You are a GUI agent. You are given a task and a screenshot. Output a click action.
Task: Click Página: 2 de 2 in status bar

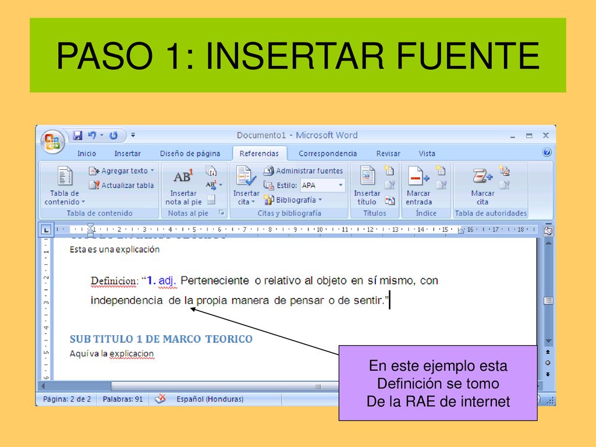[67, 399]
